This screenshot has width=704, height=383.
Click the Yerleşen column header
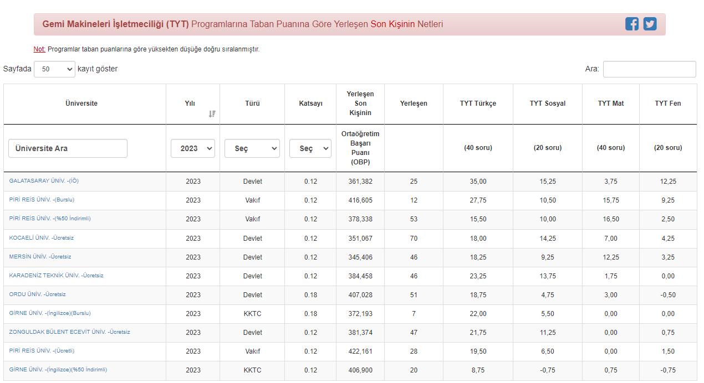click(x=414, y=103)
